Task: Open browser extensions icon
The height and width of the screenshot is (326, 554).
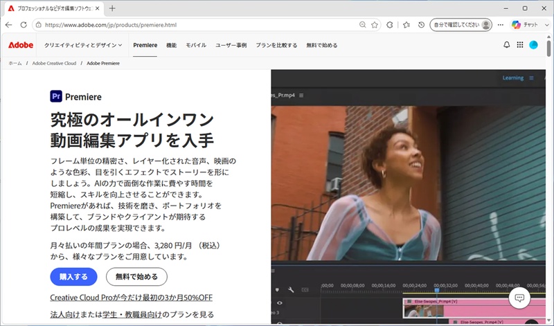Action: 390,25
